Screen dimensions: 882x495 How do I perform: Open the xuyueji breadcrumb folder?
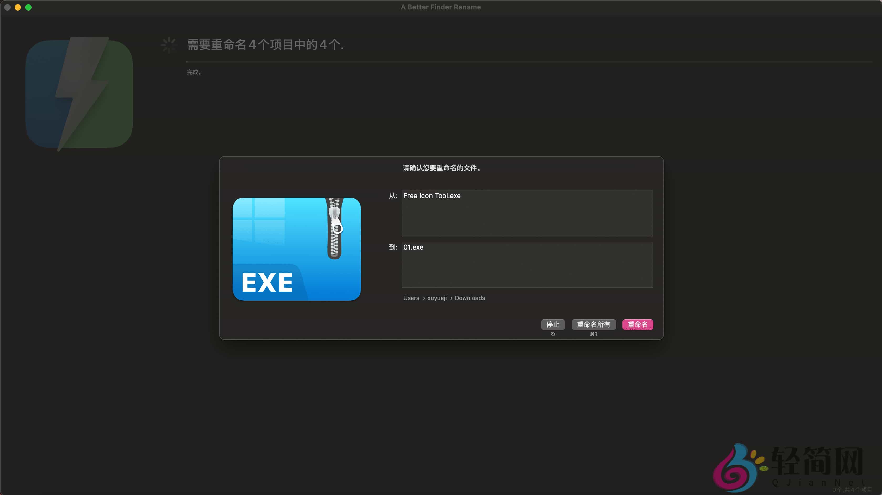tap(437, 298)
